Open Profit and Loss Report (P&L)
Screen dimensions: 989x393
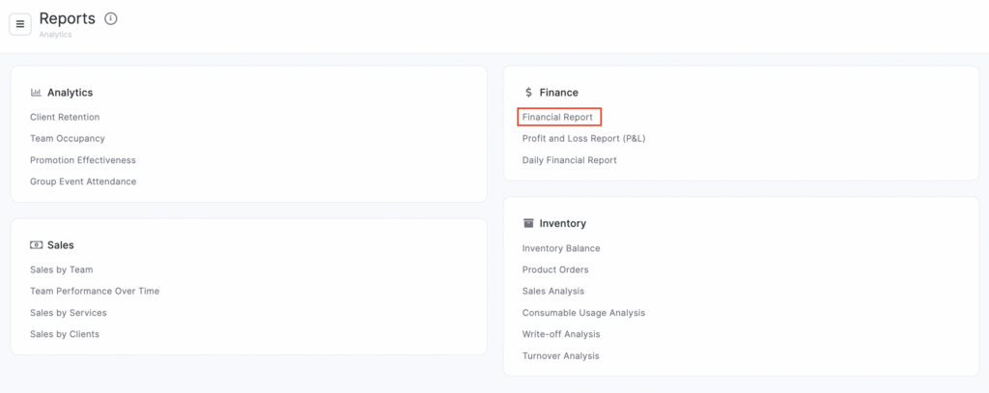pos(583,138)
